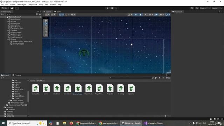This screenshot has height=126, width=224.
Task: Select the Rect tool in Scene overlay
Action: pyautogui.click(x=46, y=33)
